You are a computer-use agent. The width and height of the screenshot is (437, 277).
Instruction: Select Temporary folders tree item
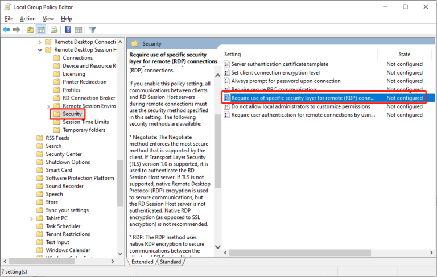(84, 130)
